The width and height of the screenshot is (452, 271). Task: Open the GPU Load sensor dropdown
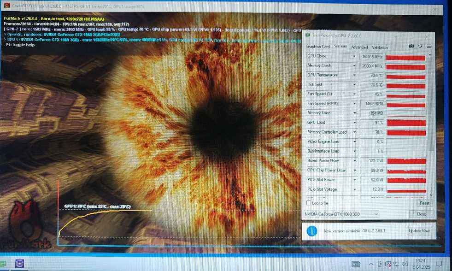point(354,123)
